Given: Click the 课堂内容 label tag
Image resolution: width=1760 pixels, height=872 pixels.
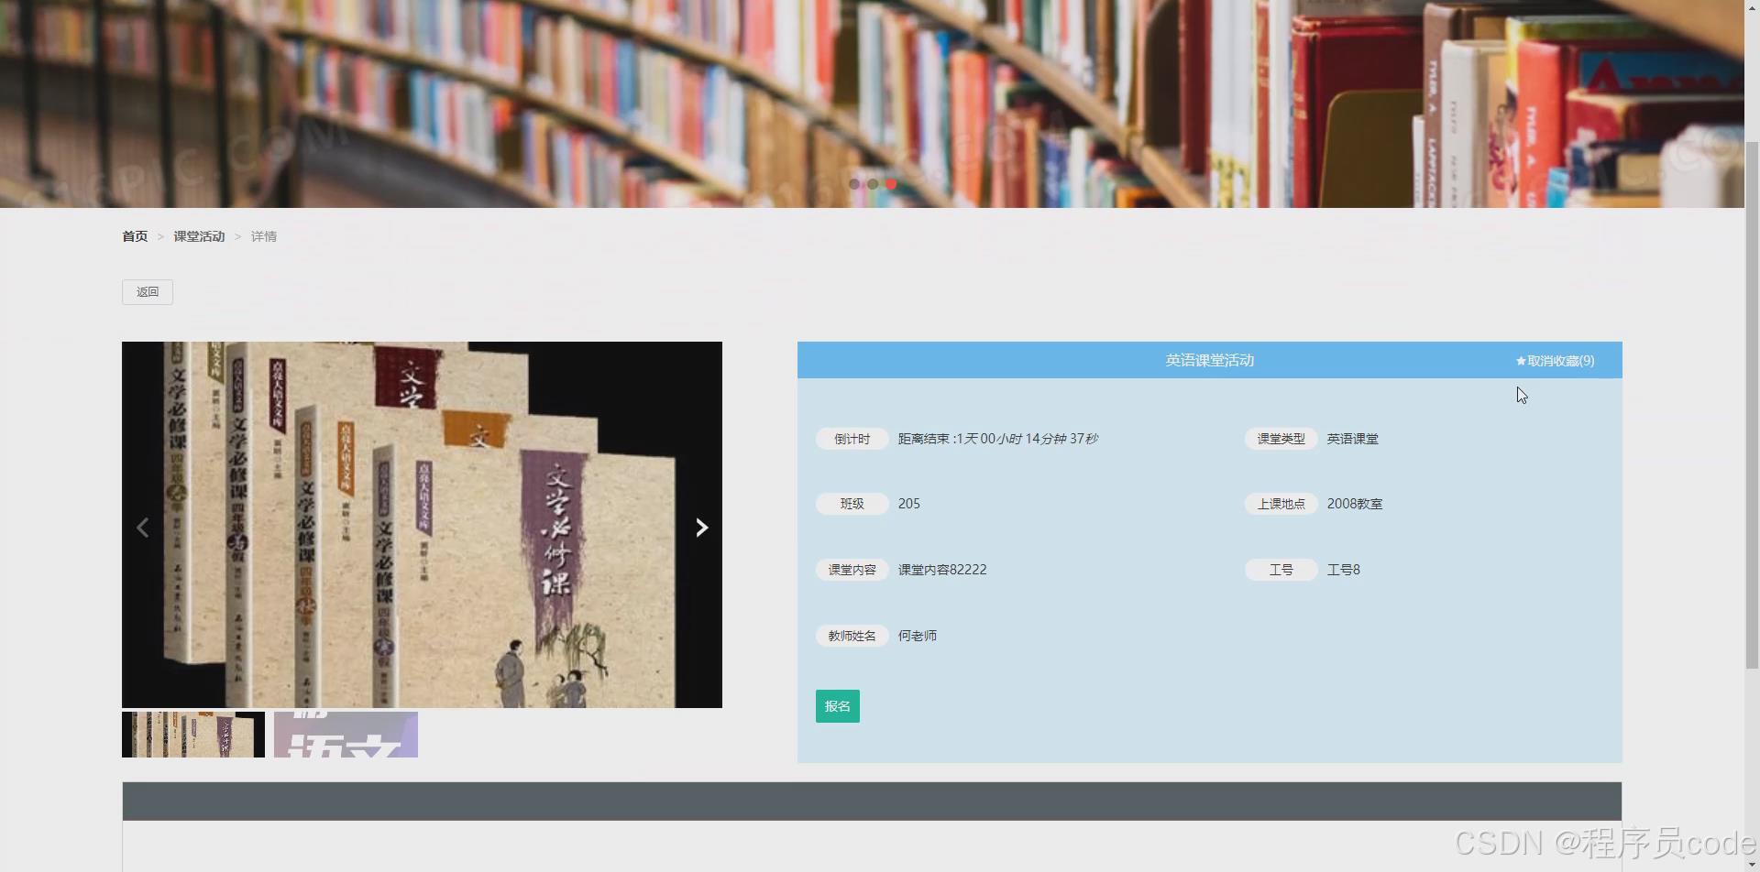Looking at the screenshot, I should pos(852,570).
